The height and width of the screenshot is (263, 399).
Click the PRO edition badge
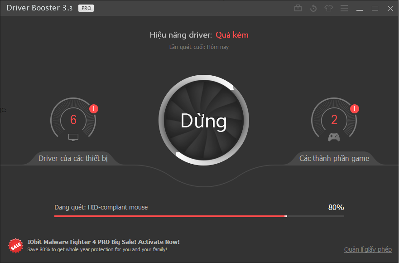(86, 8)
